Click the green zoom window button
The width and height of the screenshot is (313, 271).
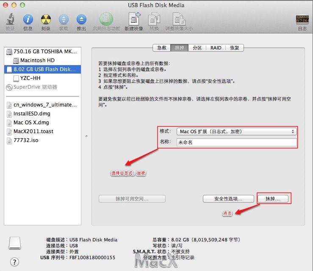(22, 5)
